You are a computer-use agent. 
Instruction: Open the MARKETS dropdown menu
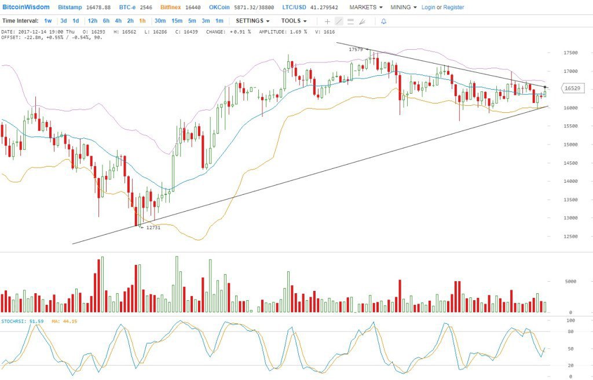click(x=366, y=7)
